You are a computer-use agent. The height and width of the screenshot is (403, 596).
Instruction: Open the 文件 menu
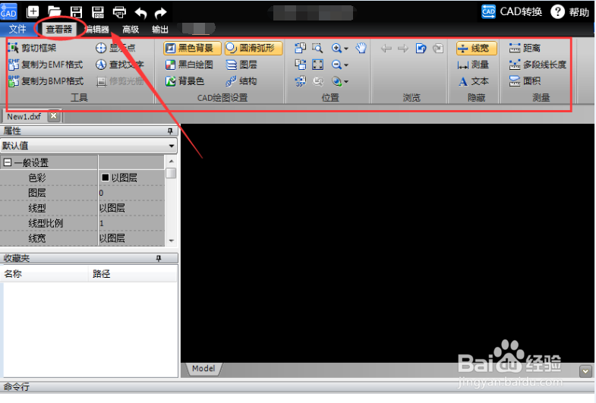17,30
